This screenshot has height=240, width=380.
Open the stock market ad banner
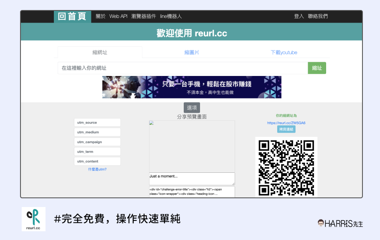(192, 87)
